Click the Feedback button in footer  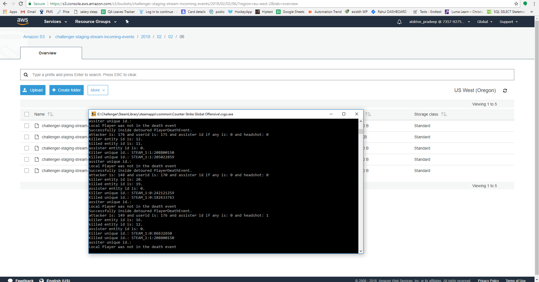(x=21, y=280)
